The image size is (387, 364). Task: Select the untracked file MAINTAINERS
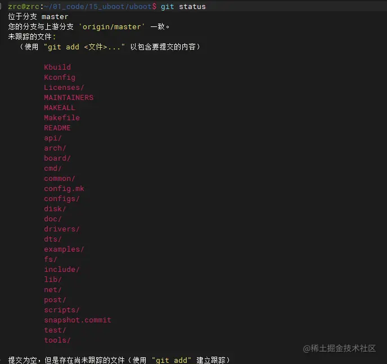click(x=69, y=97)
